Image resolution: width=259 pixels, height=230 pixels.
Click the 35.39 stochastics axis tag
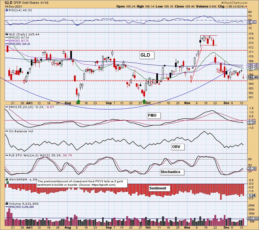(252, 168)
